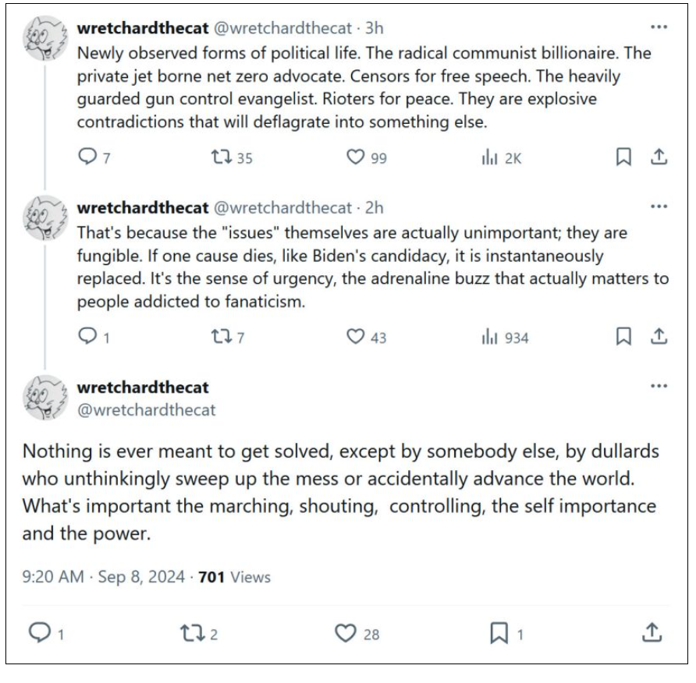The height and width of the screenshot is (683, 696).
Task: Click the main tweet's profile avatar
Action: coord(46,397)
